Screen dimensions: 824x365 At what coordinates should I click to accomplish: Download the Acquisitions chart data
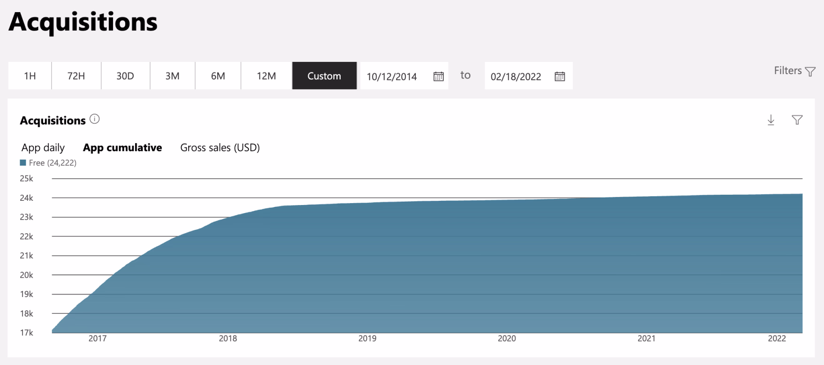coord(771,120)
